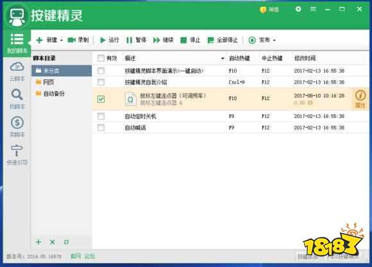The image size is (372, 267).
Task: Open the 找脚本 search sidebar tab
Action: (17, 99)
